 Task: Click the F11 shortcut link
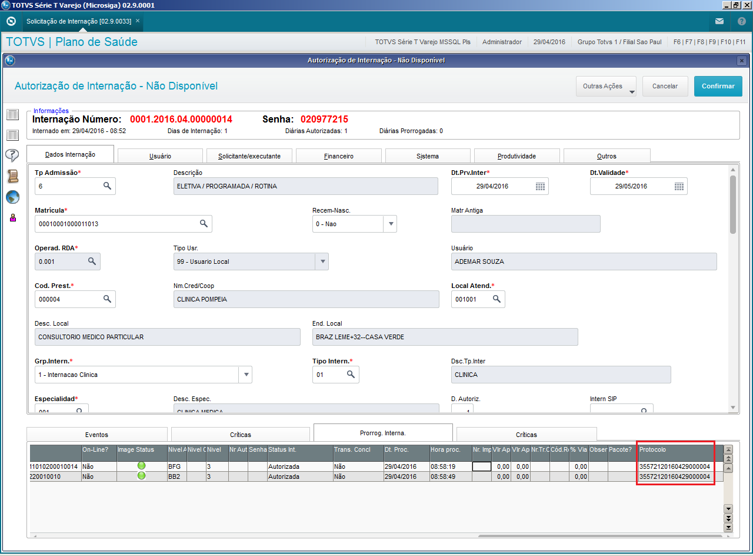(740, 42)
